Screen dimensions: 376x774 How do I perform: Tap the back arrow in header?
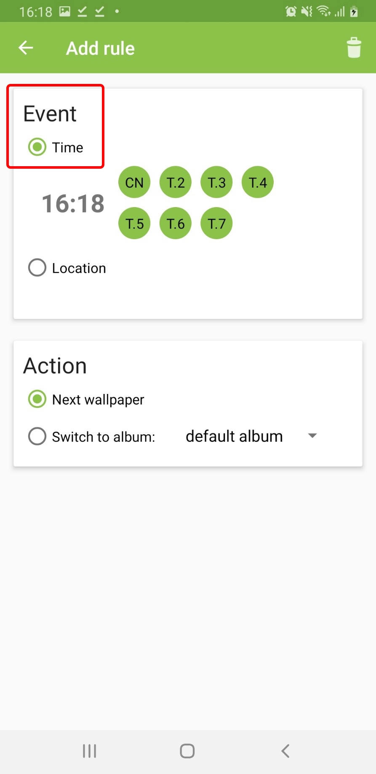click(26, 48)
